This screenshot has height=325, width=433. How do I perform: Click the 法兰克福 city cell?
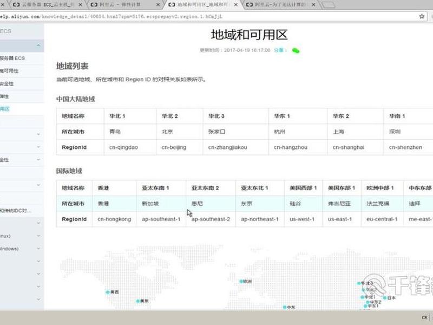pyautogui.click(x=383, y=204)
